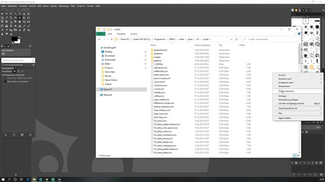
Task: Select the Text tool in toolbox
Action: tap(11, 26)
